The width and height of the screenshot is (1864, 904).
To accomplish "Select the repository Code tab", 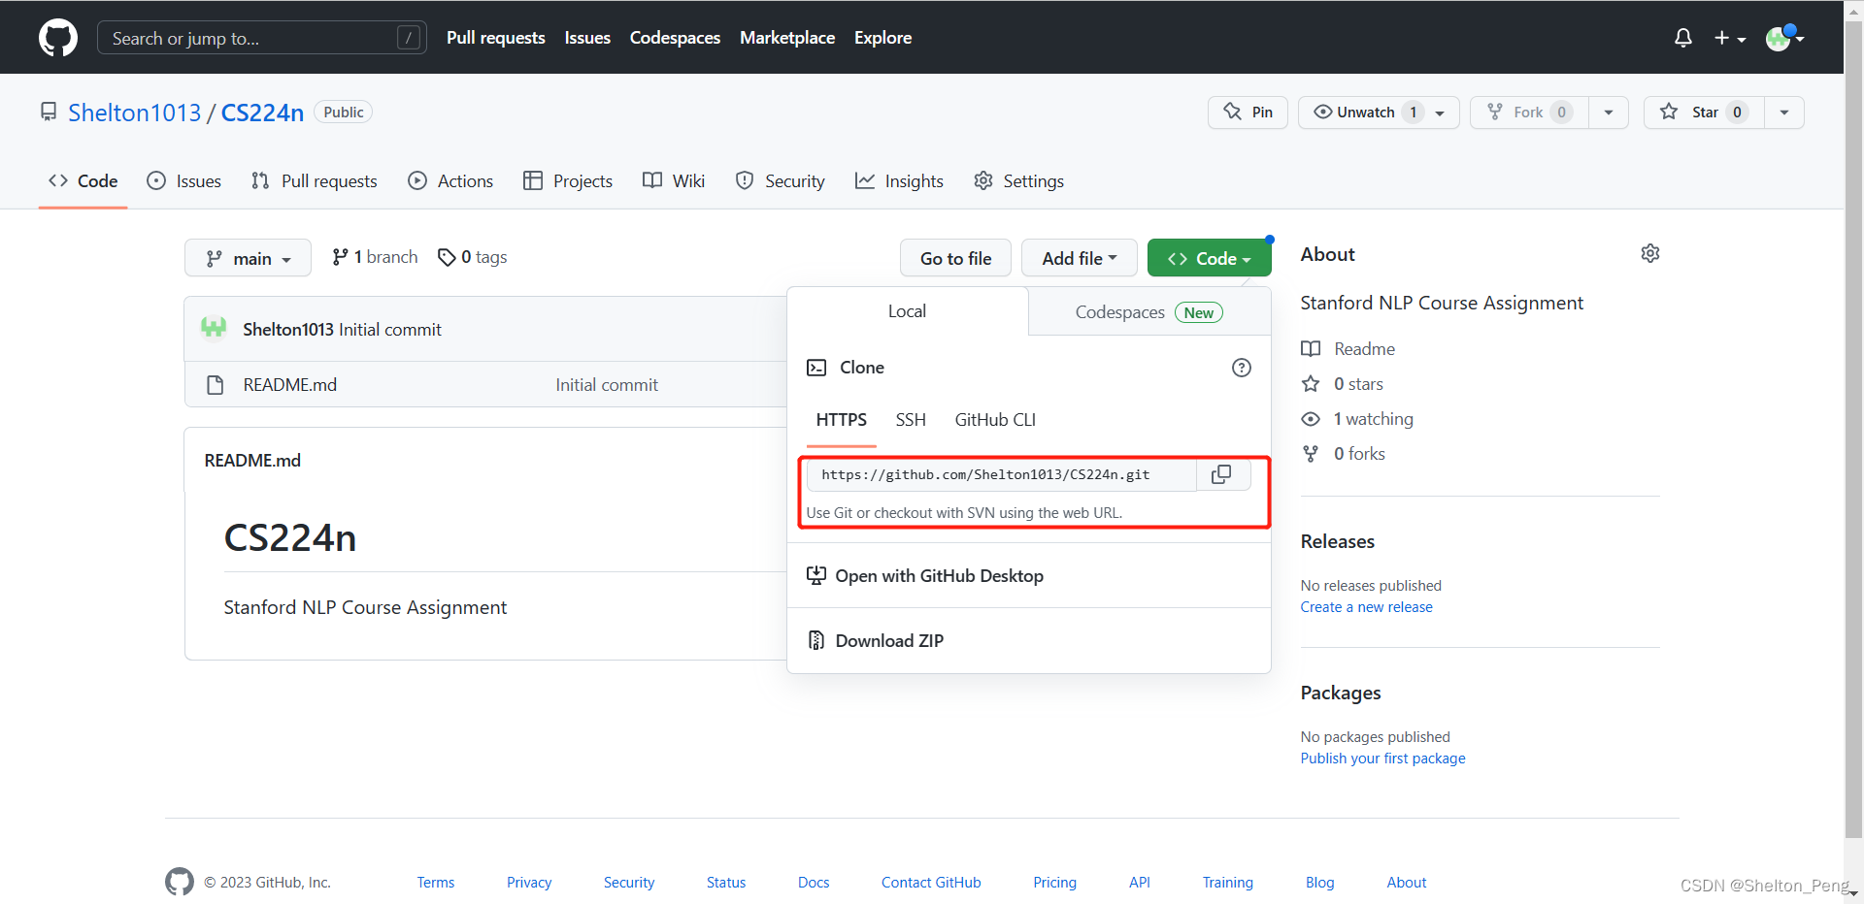I will point(83,181).
